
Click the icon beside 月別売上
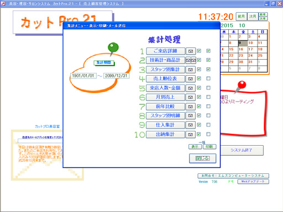click(191, 97)
